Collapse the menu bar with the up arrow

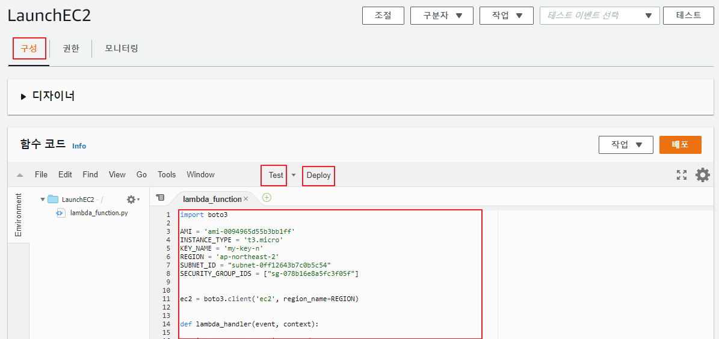point(20,175)
